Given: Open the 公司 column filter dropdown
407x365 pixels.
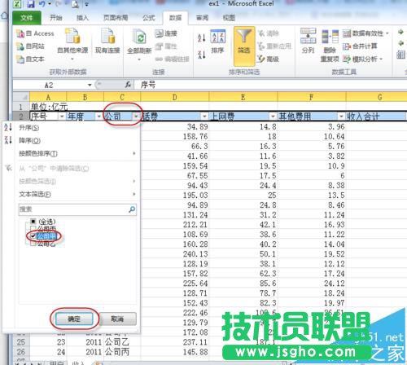Looking at the screenshot, I should 136,117.
